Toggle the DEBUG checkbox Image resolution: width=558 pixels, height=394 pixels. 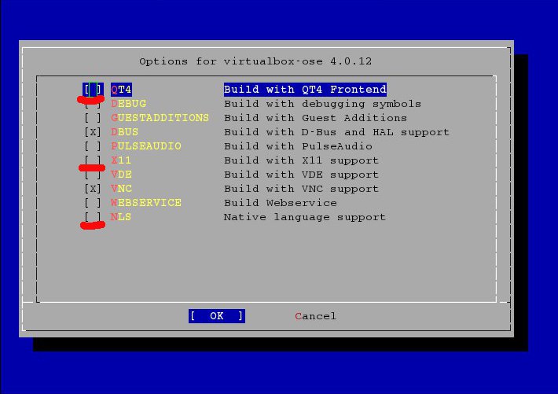93,104
